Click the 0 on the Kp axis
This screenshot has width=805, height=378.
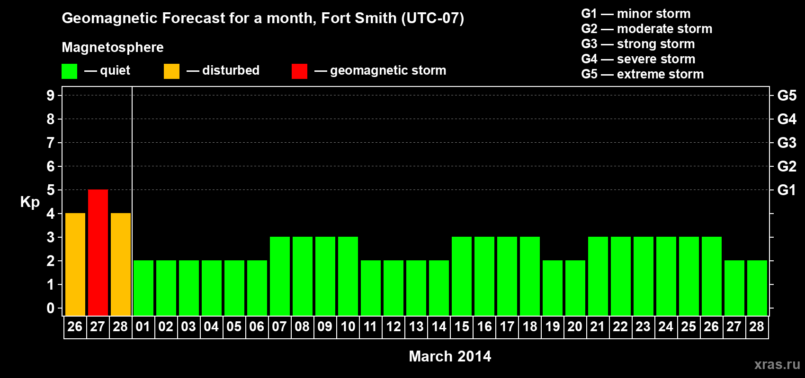pyautogui.click(x=51, y=308)
